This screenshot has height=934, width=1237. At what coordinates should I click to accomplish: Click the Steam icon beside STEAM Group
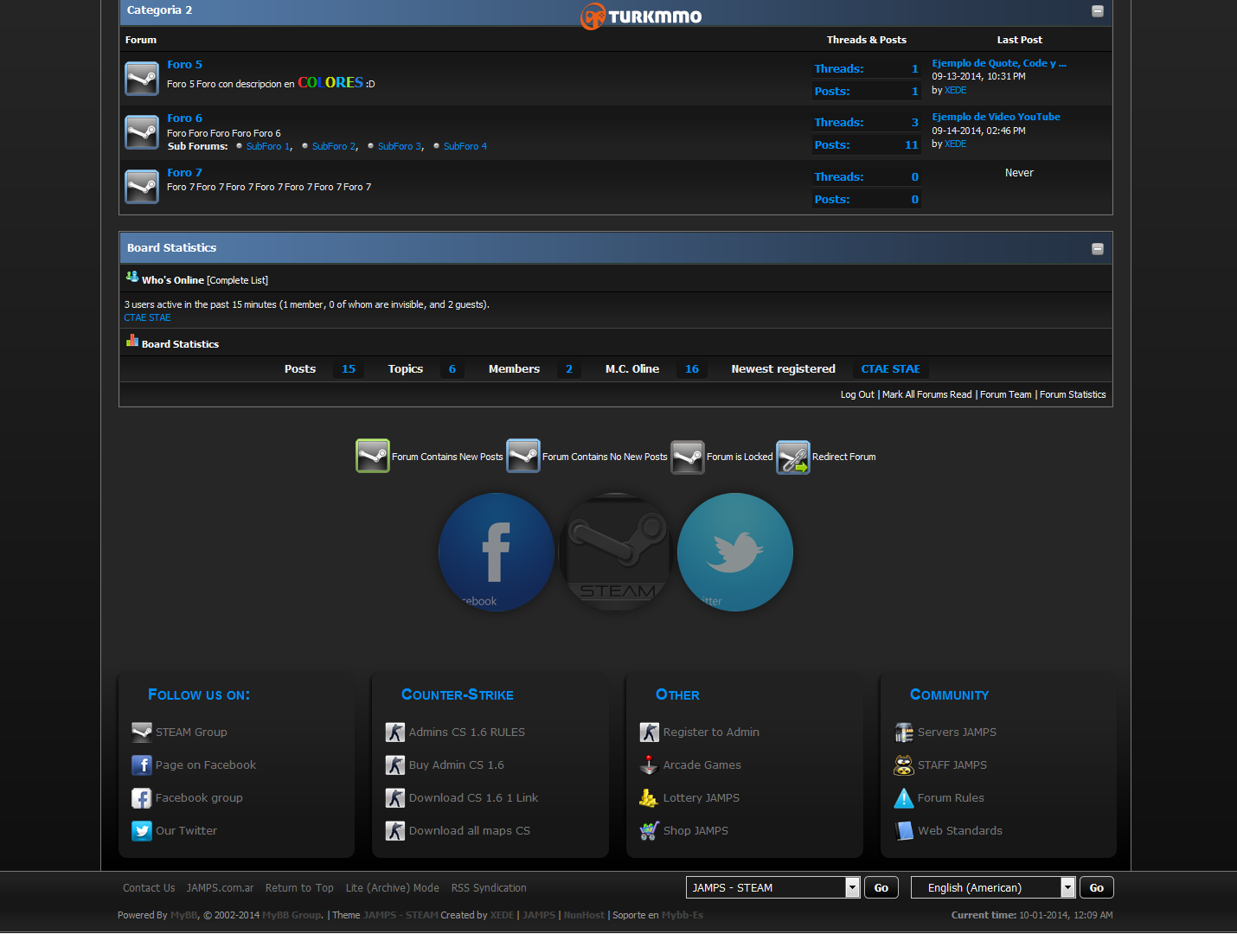click(x=142, y=732)
